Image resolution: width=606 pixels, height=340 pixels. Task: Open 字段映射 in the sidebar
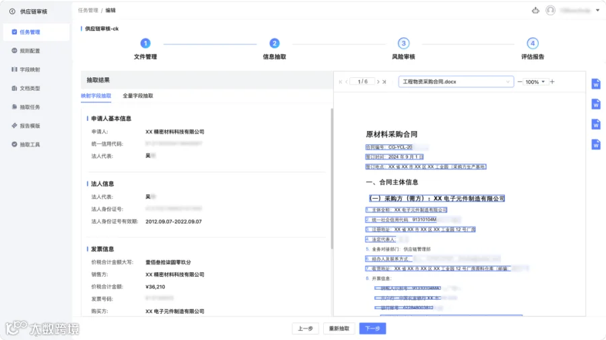[x=36, y=70]
